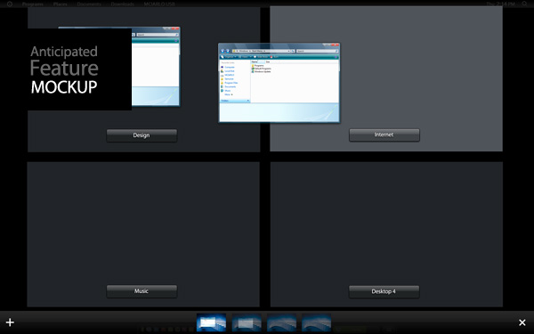Select the Internet desktop label button

pyautogui.click(x=384, y=135)
